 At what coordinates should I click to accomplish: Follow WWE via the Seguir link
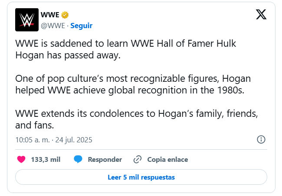point(81,26)
